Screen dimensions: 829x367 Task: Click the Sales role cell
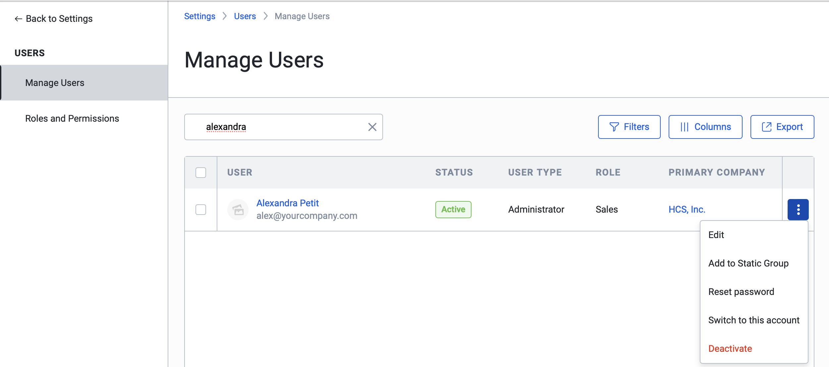tap(607, 209)
